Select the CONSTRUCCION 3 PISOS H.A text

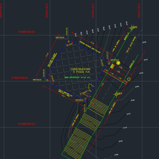80,70
